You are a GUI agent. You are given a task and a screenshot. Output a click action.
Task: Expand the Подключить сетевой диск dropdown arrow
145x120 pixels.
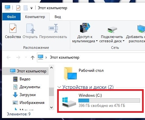tap(123, 41)
